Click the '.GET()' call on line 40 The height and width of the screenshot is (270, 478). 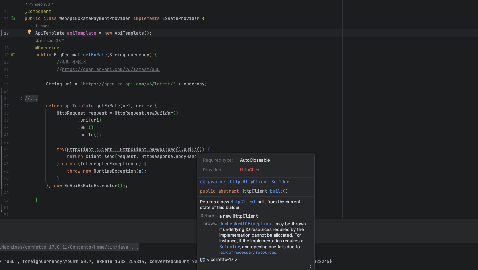tap(86, 128)
